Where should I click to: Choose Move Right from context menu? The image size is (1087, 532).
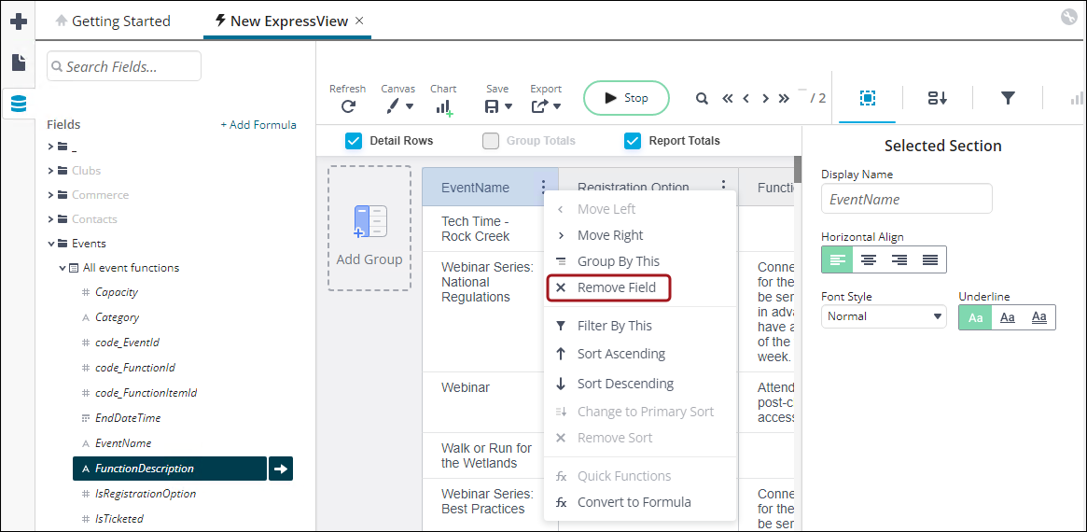pyautogui.click(x=640, y=235)
